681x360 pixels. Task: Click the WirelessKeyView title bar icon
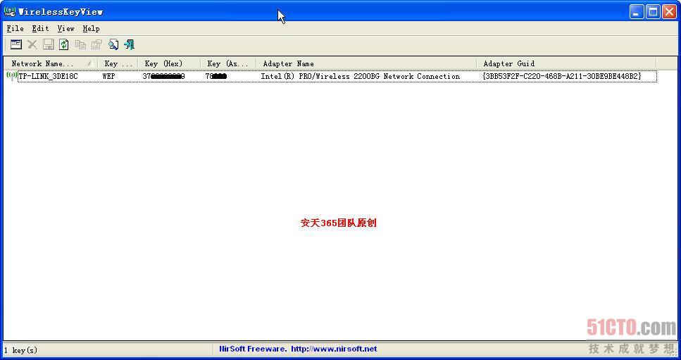(x=10, y=11)
